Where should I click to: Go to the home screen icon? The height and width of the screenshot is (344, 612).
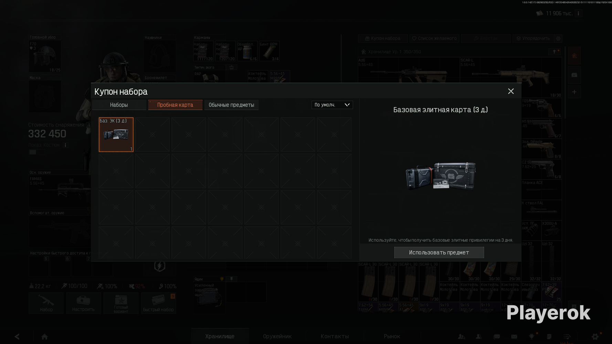[44, 336]
